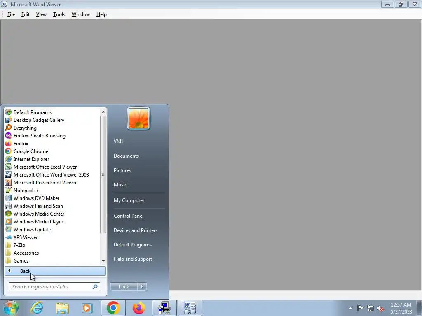Open Firefox from the taskbar
Viewport: 422px width, 316px height.
[x=138, y=308]
